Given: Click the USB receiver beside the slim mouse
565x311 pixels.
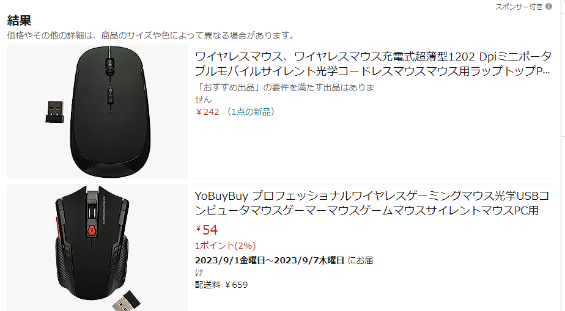Looking at the screenshot, I should click(x=55, y=112).
